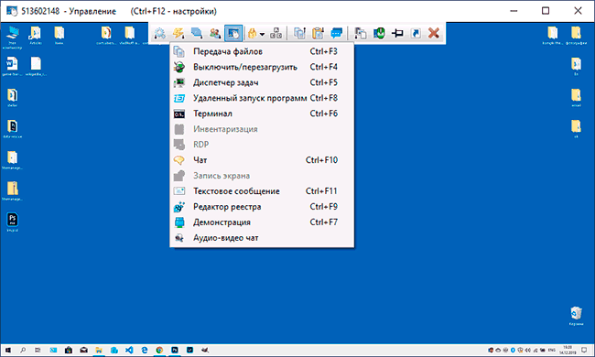Switch the ENG language indicator in the tray
Image resolution: width=595 pixels, height=357 pixels.
pyautogui.click(x=552, y=351)
